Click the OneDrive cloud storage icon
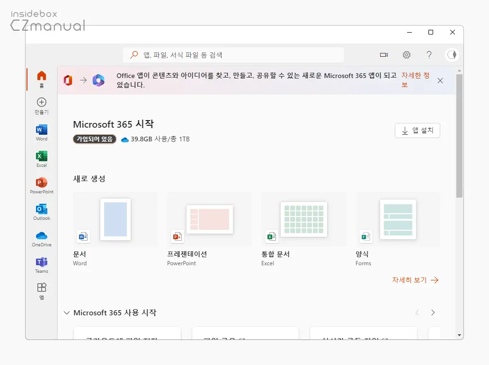The image size is (489, 365). click(x=125, y=139)
